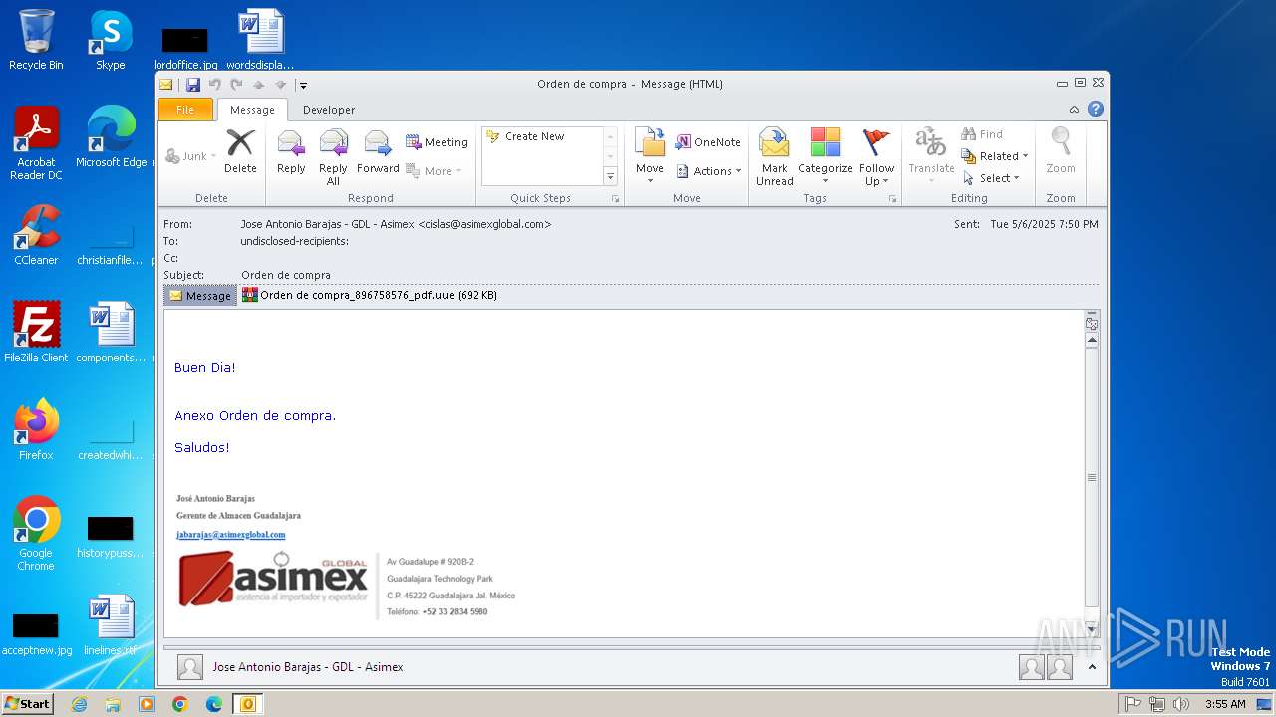Click the sender contact photo in People Pane

(x=190, y=667)
